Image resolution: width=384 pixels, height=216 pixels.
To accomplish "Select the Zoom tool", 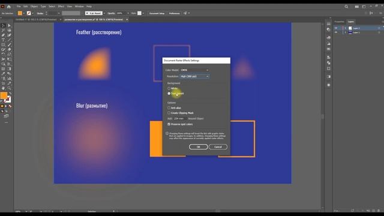I will pos(10,88).
